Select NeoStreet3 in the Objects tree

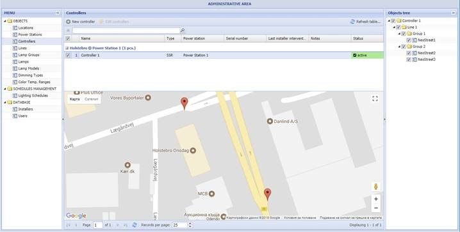(x=427, y=59)
